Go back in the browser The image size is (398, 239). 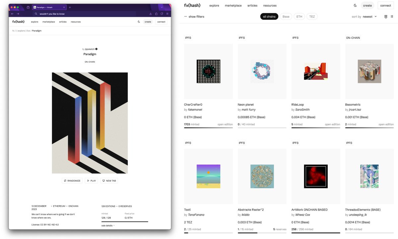pos(12,14)
